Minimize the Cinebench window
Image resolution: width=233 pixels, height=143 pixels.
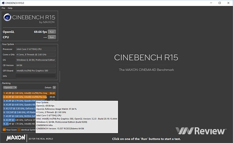[x=210, y=3]
